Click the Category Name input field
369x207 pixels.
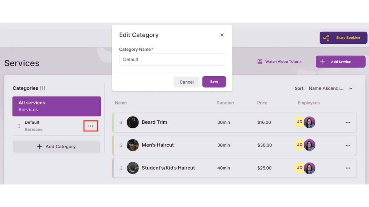tap(172, 59)
